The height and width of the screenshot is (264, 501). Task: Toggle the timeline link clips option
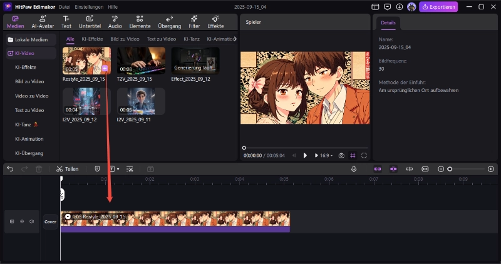[378, 169]
